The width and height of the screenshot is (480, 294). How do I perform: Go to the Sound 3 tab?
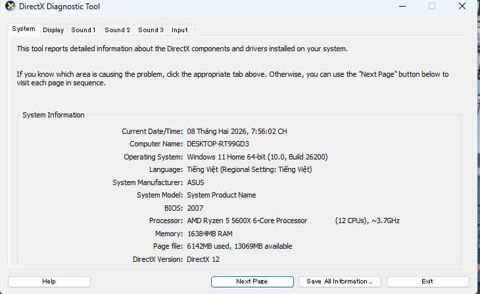(x=151, y=30)
